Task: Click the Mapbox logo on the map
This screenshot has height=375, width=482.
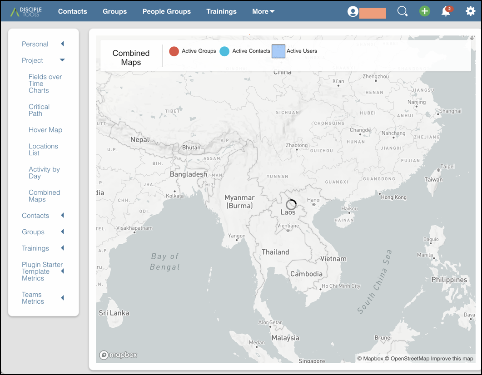Action: tap(118, 355)
